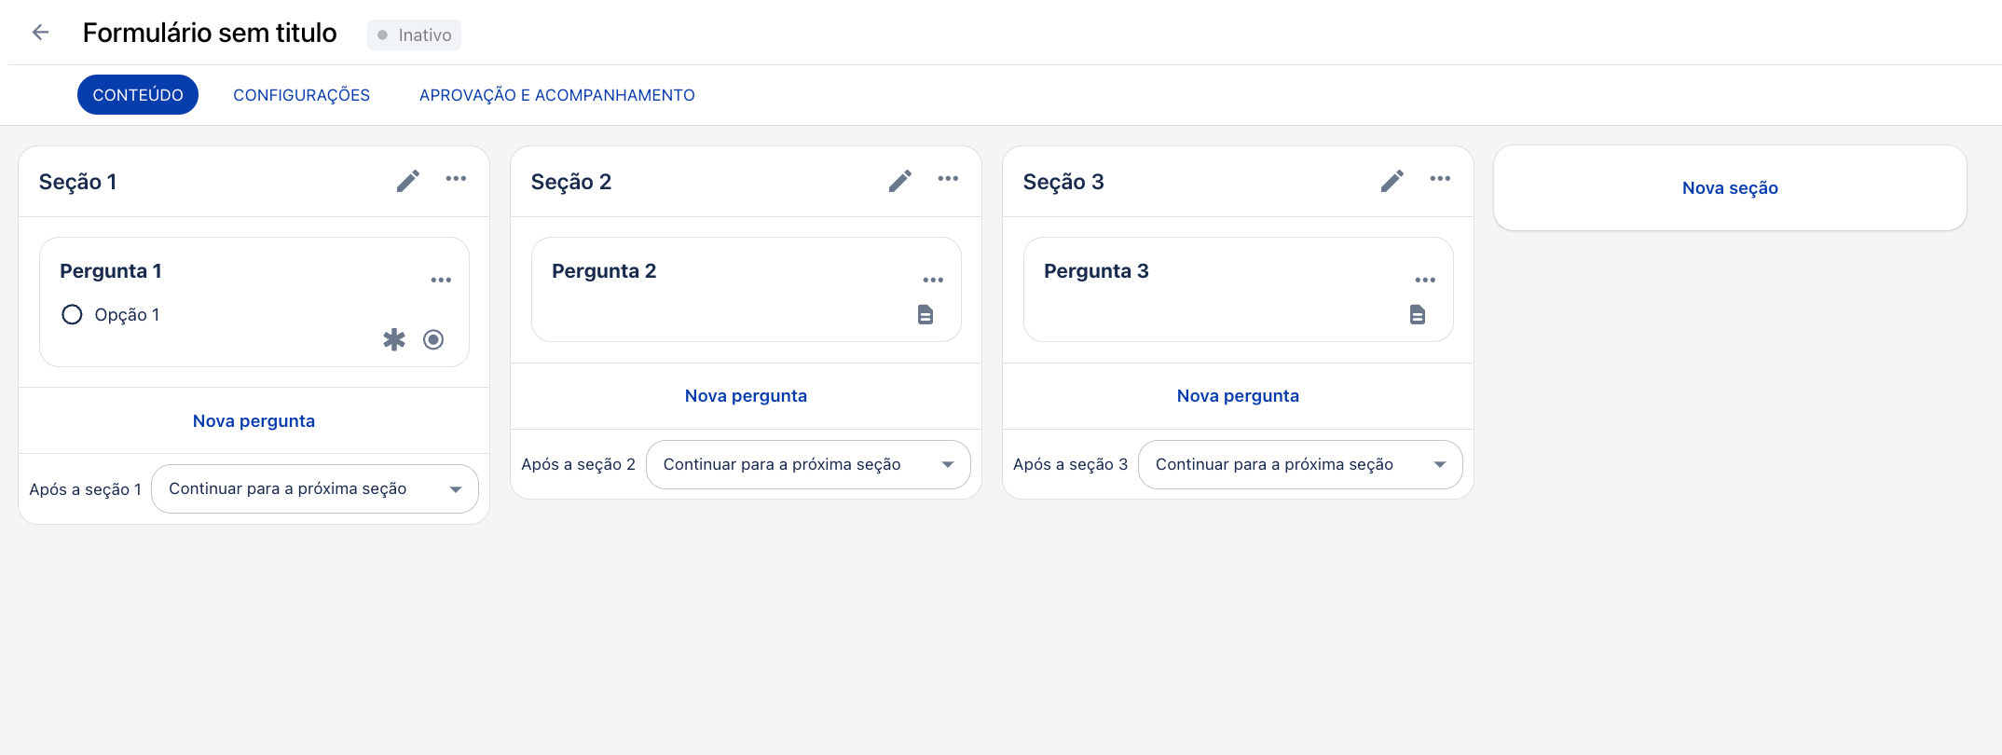Click the text document icon on Pergunta 2
The height and width of the screenshot is (755, 2002).
click(x=926, y=315)
